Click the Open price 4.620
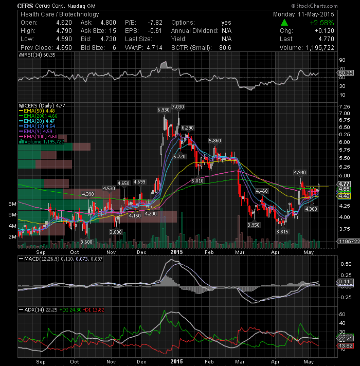 pos(64,23)
